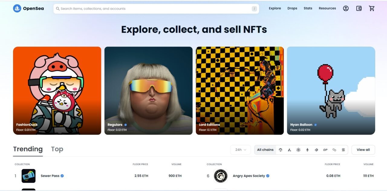Click FashionDuck floor 0.01 ETH text
This screenshot has height=191, width=387.
(x=26, y=130)
